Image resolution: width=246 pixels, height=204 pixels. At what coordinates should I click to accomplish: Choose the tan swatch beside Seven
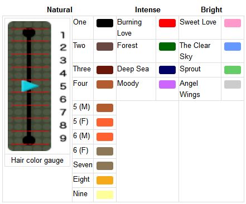(105, 166)
